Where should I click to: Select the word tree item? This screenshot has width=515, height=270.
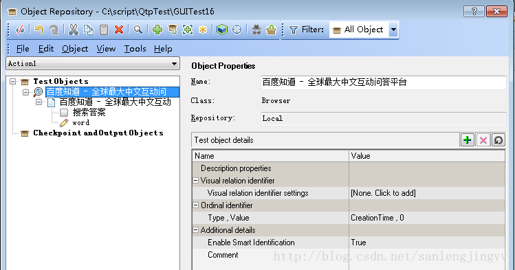[x=81, y=123]
